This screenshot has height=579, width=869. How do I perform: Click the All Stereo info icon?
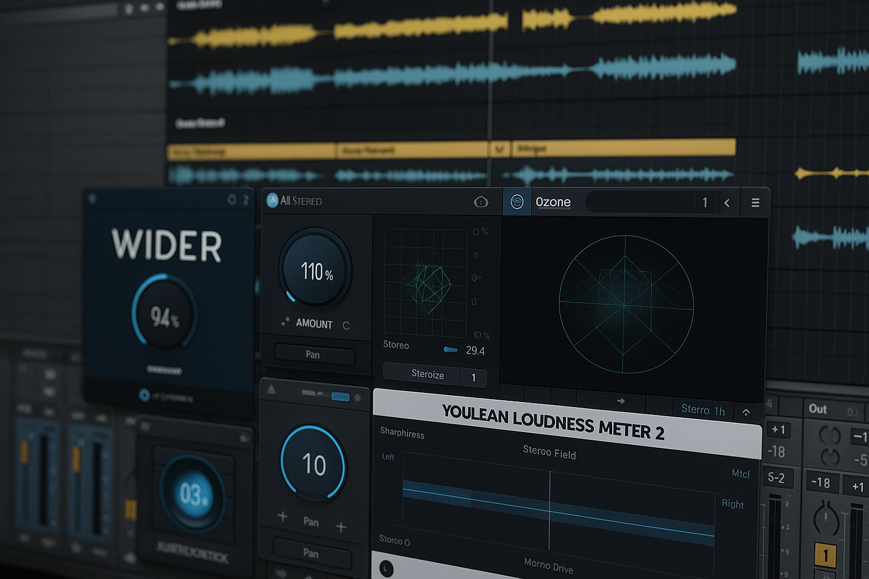[481, 202]
